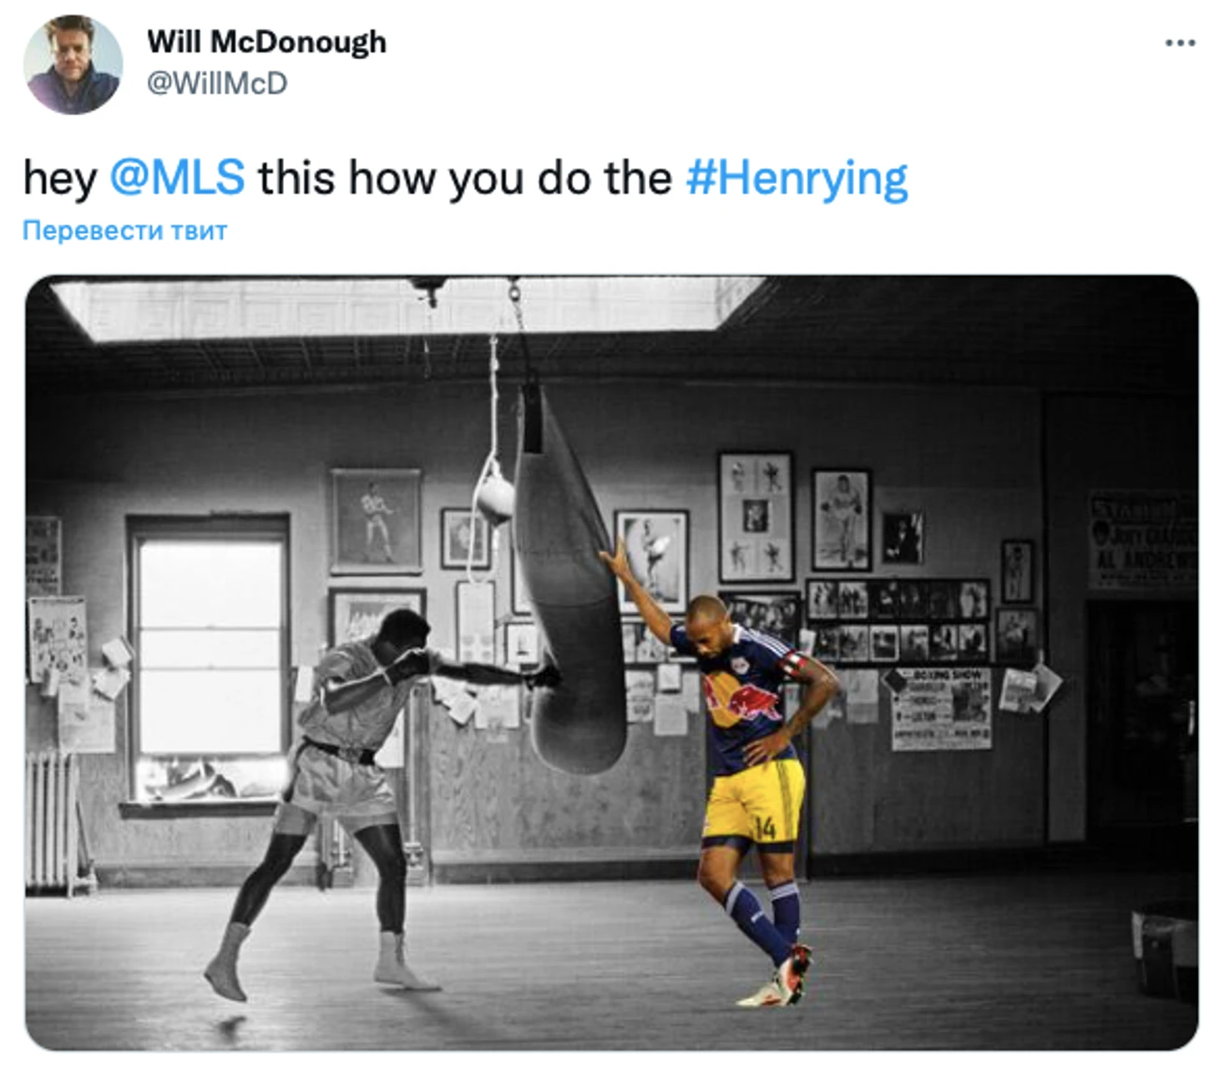Image resolution: width=1219 pixels, height=1092 pixels.
Task: Open the tweet's three-dot more options menu
Action: click(1180, 43)
